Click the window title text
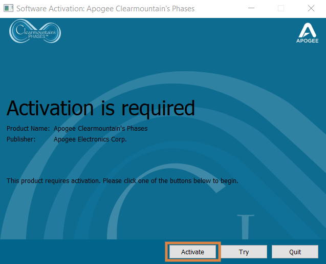Image resolution: width=326 pixels, height=264 pixels. pyautogui.click(x=105, y=9)
